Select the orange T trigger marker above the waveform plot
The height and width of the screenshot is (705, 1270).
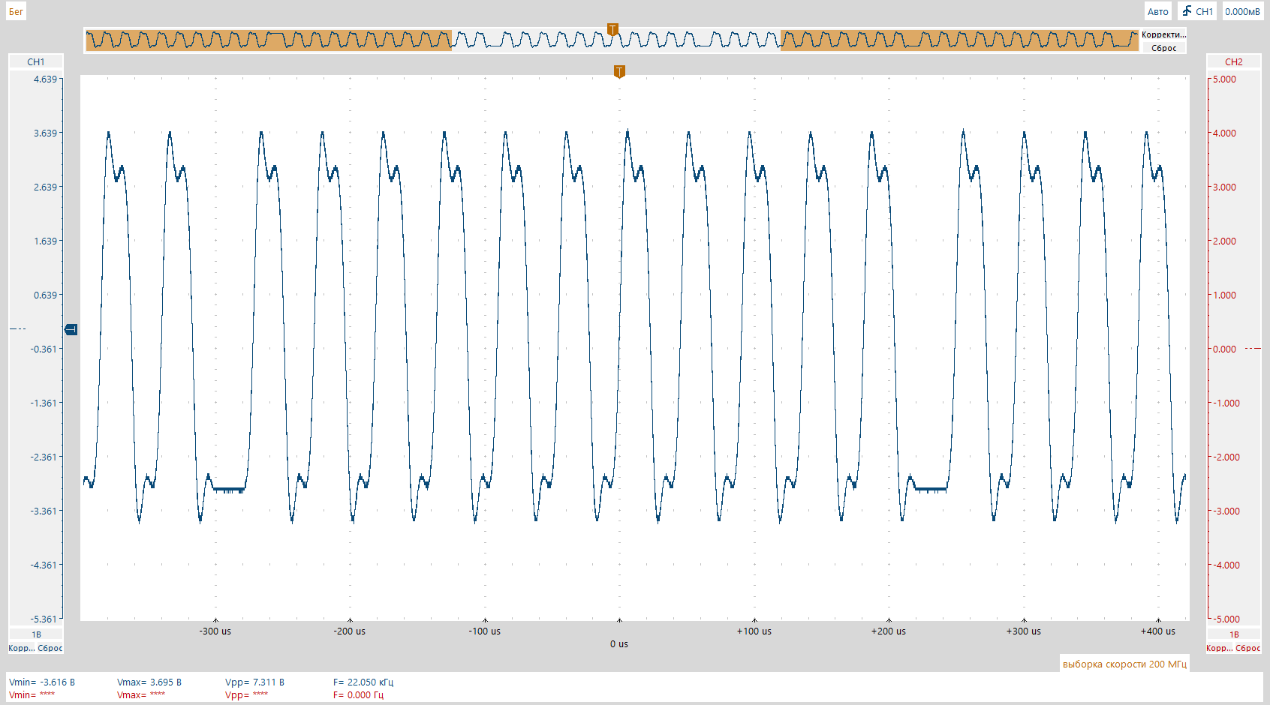tap(619, 72)
